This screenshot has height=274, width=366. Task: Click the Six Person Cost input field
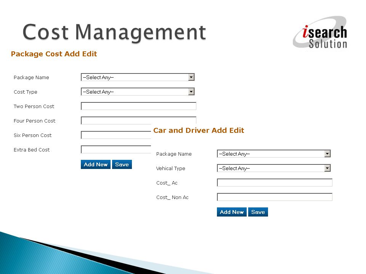[116, 135]
